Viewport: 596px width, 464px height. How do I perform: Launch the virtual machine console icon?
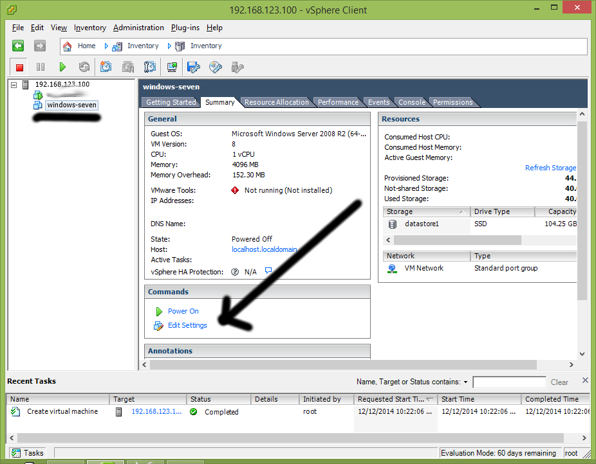tap(172, 67)
